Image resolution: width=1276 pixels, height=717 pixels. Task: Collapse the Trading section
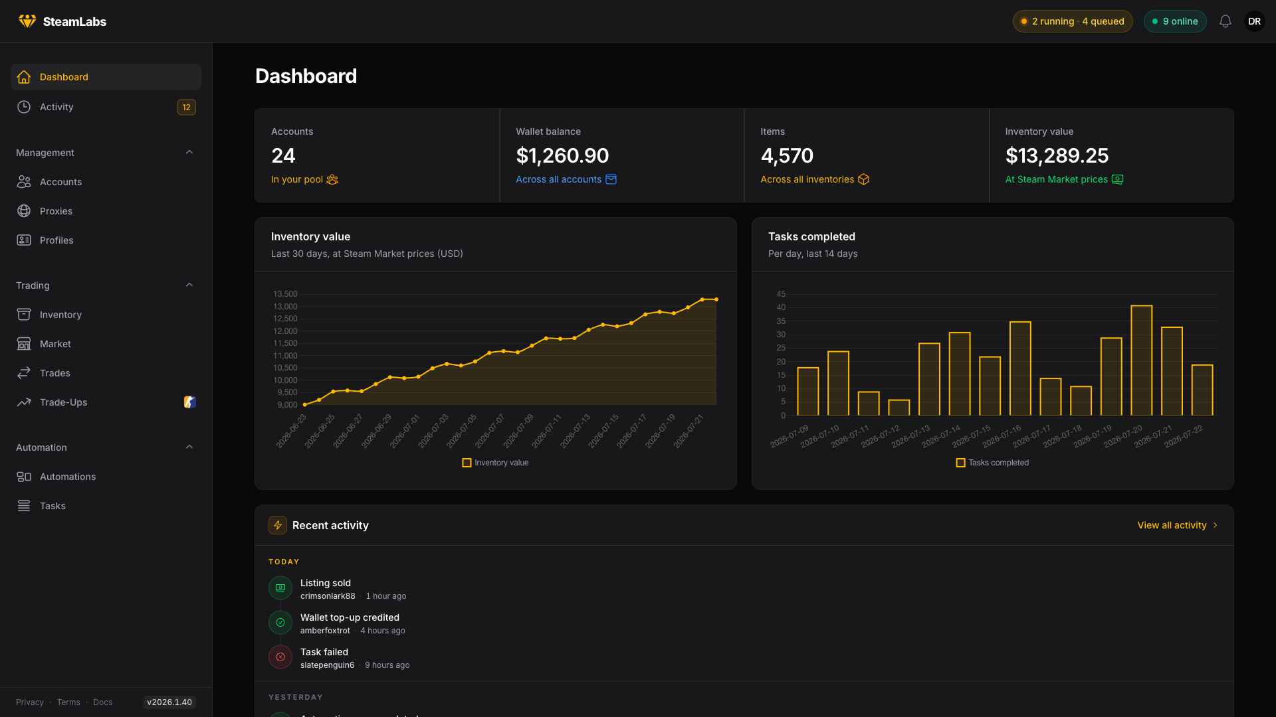click(x=189, y=285)
